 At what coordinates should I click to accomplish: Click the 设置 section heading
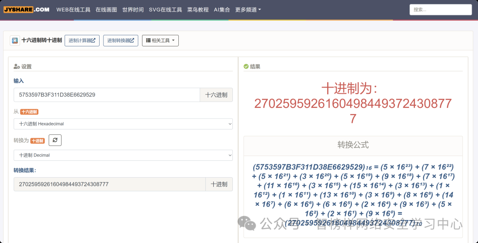[23, 67]
